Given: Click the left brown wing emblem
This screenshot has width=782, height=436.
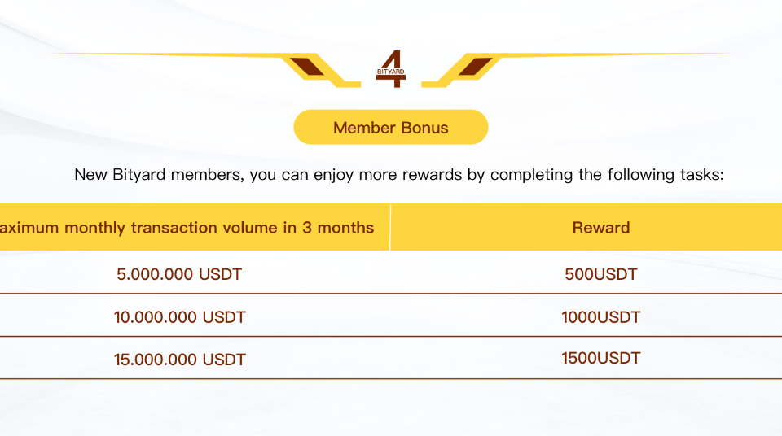Looking at the screenshot, I should click(307, 67).
